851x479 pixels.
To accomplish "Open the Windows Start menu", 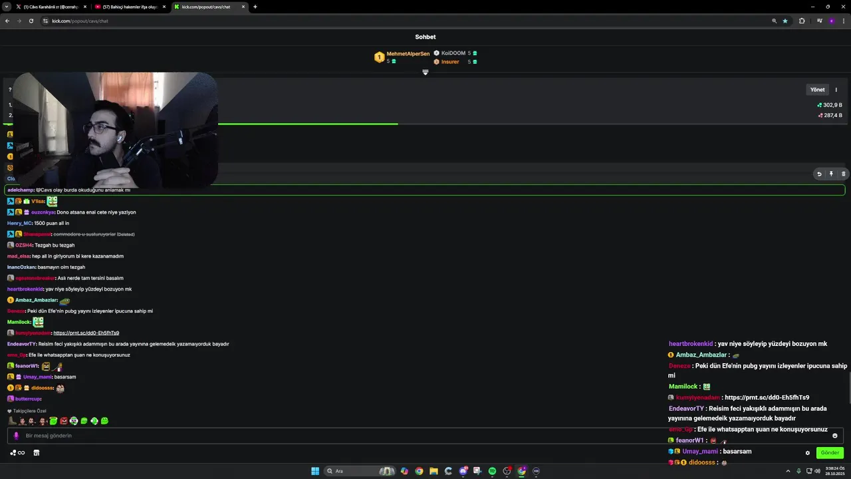I will coord(315,471).
